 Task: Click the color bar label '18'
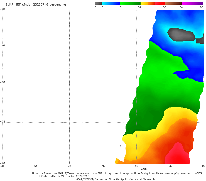(120, 7)
